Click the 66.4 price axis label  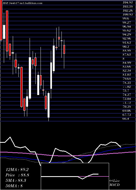pos(126,119)
